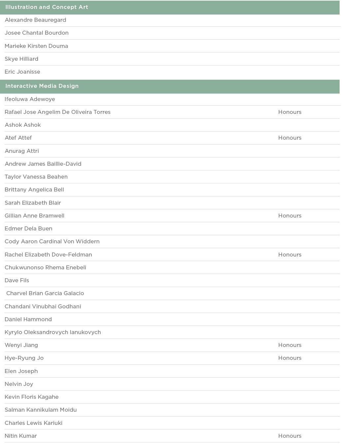The height and width of the screenshot is (444, 342).
Task: Select Chukwunonso Rhema Enebeli entry
Action: pos(45,268)
